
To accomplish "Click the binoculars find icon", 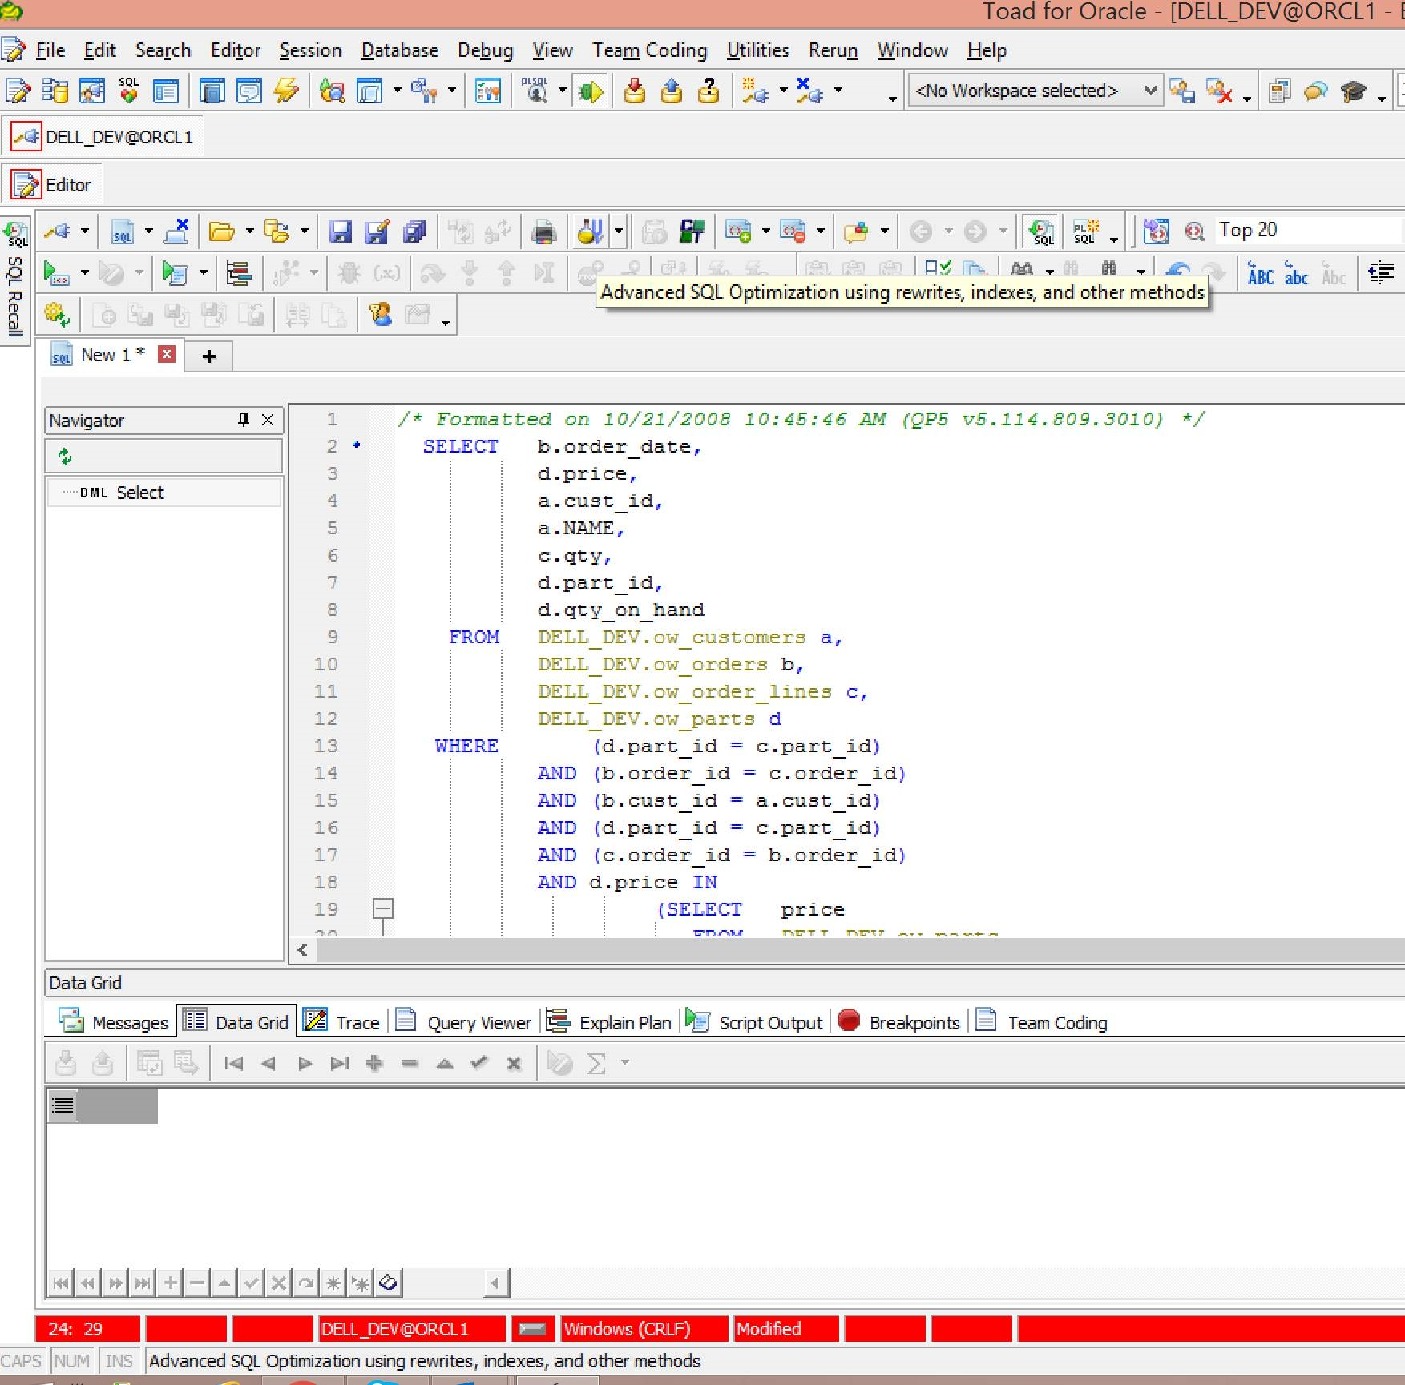I will (x=1022, y=270).
